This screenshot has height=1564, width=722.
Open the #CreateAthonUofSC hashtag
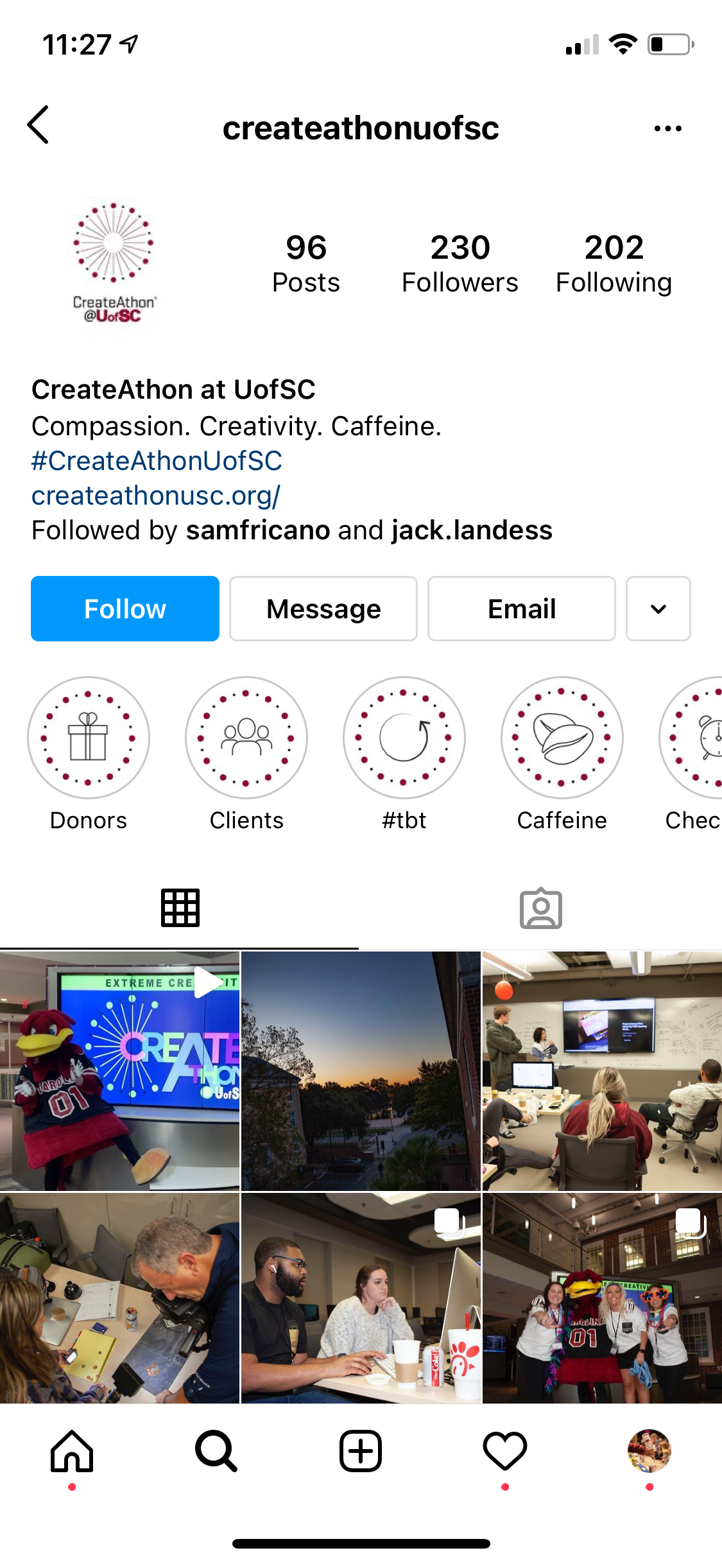(157, 461)
